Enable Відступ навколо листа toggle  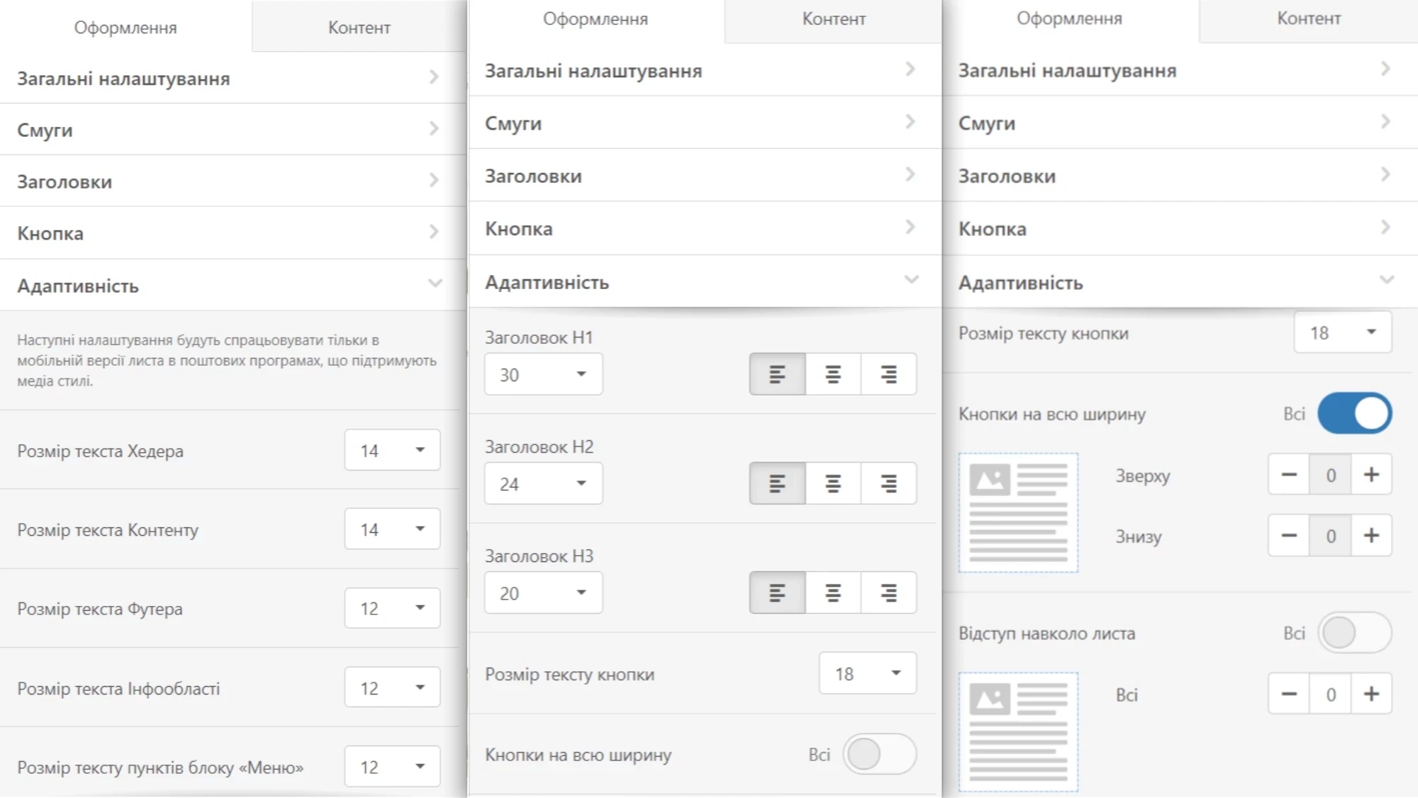pos(1354,633)
